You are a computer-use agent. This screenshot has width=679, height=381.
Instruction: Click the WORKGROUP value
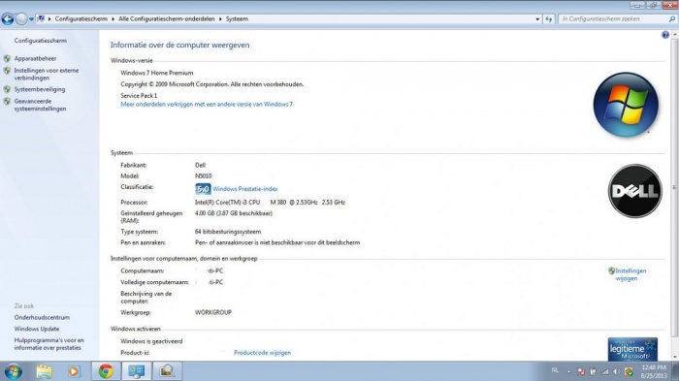(x=213, y=312)
